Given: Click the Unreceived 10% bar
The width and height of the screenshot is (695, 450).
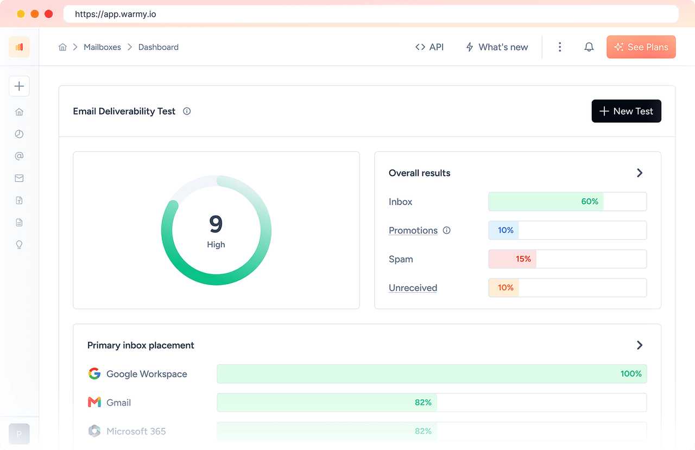Looking at the screenshot, I should pyautogui.click(x=567, y=288).
